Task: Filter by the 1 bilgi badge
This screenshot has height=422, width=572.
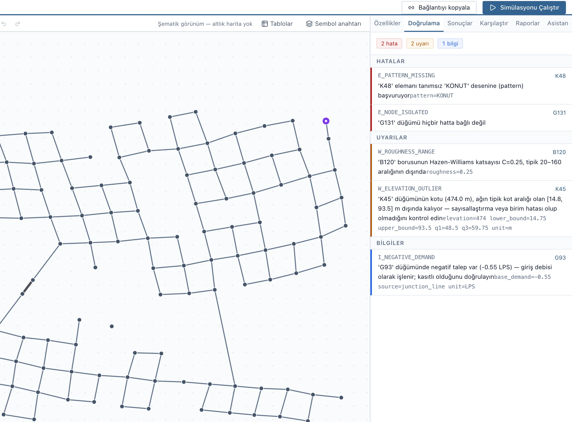Action: 450,43
